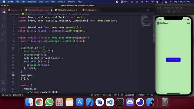Screen dimensions: 194x109
Task: Open the Manage gear in activity bar
Action: click(x=3, y=89)
